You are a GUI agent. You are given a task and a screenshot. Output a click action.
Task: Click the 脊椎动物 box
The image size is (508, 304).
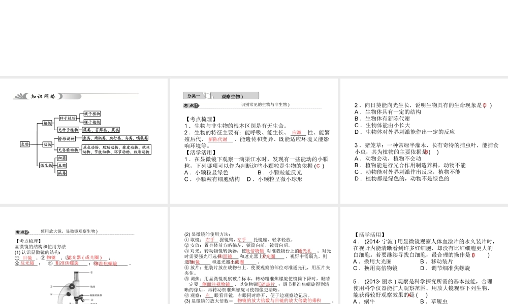(x=67, y=139)
